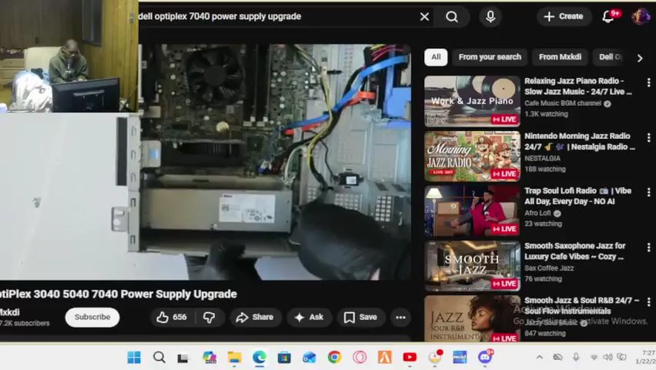Open the Windows Start menu
Screen dimensions: 656x370
pyautogui.click(x=134, y=357)
